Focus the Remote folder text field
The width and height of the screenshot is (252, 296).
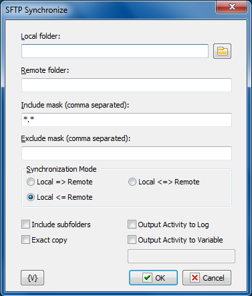(x=126, y=85)
